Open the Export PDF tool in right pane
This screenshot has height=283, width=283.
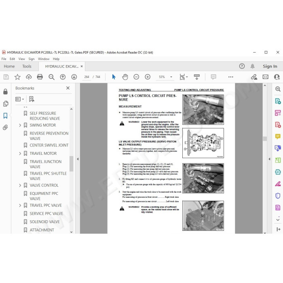pyautogui.click(x=278, y=101)
